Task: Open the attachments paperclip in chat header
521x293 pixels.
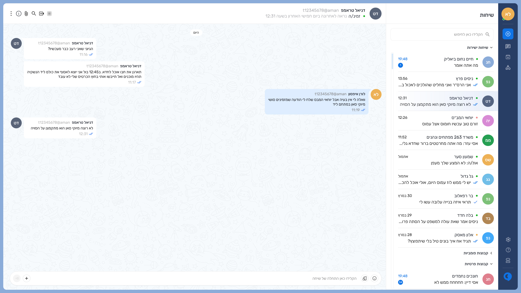Action: pyautogui.click(x=26, y=14)
